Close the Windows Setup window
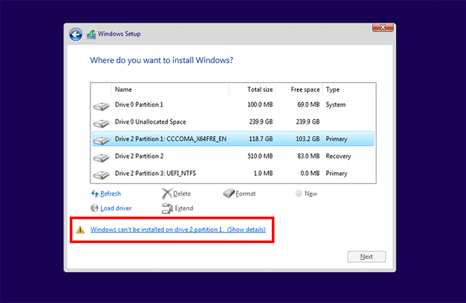 [x=383, y=28]
